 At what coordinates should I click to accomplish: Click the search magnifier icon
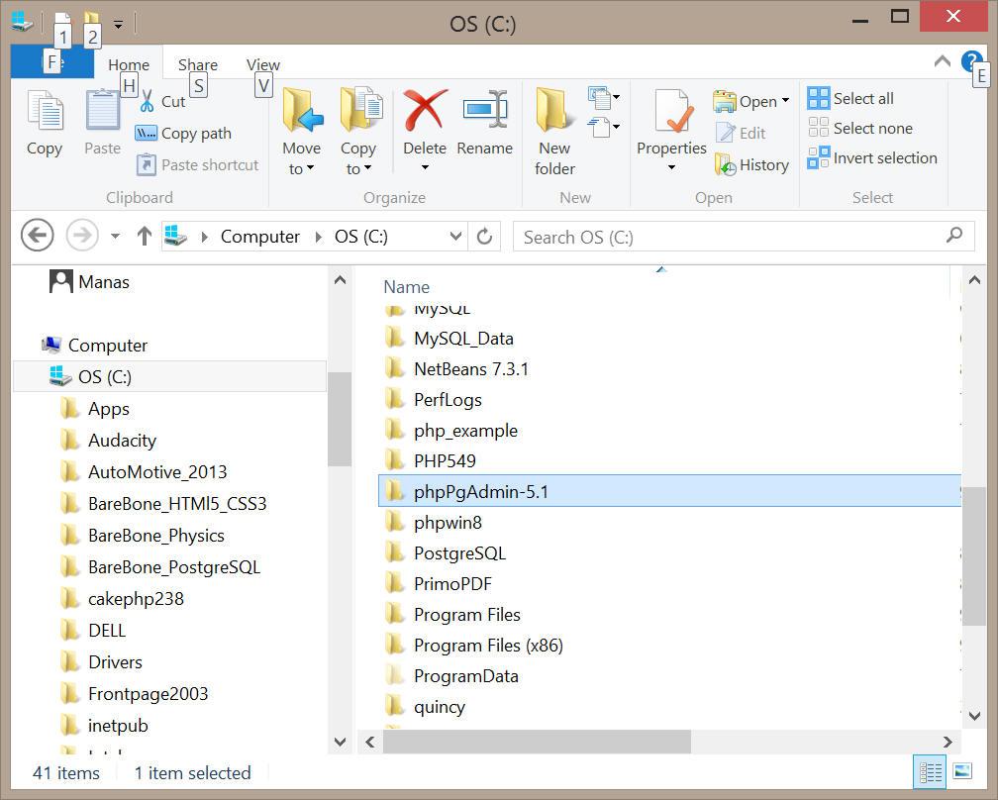point(954,236)
